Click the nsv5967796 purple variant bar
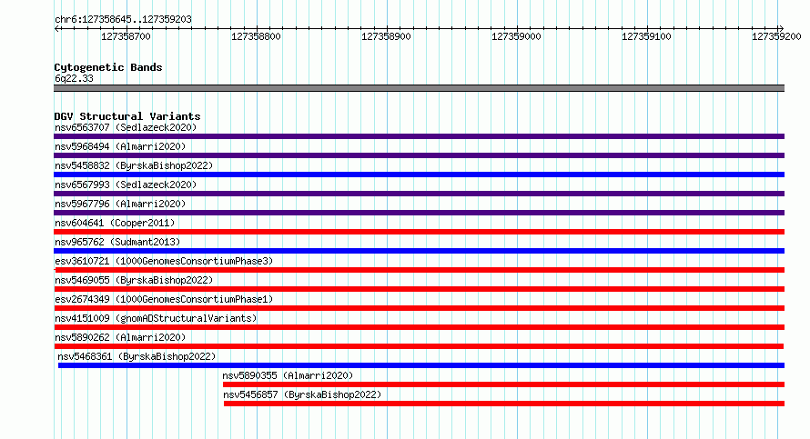Viewport: 810px width, 439px height. (x=419, y=213)
